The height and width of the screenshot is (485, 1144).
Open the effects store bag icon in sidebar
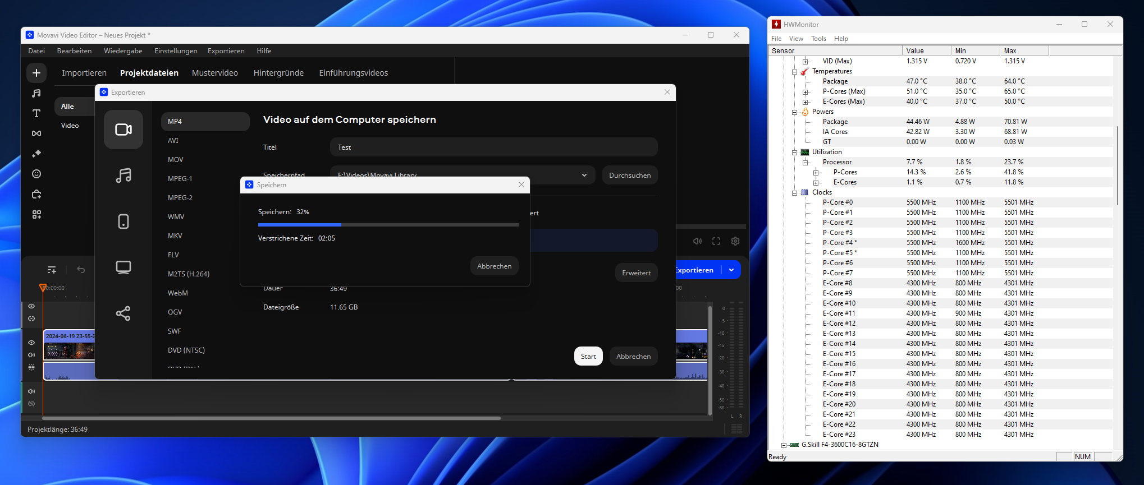coord(36,194)
